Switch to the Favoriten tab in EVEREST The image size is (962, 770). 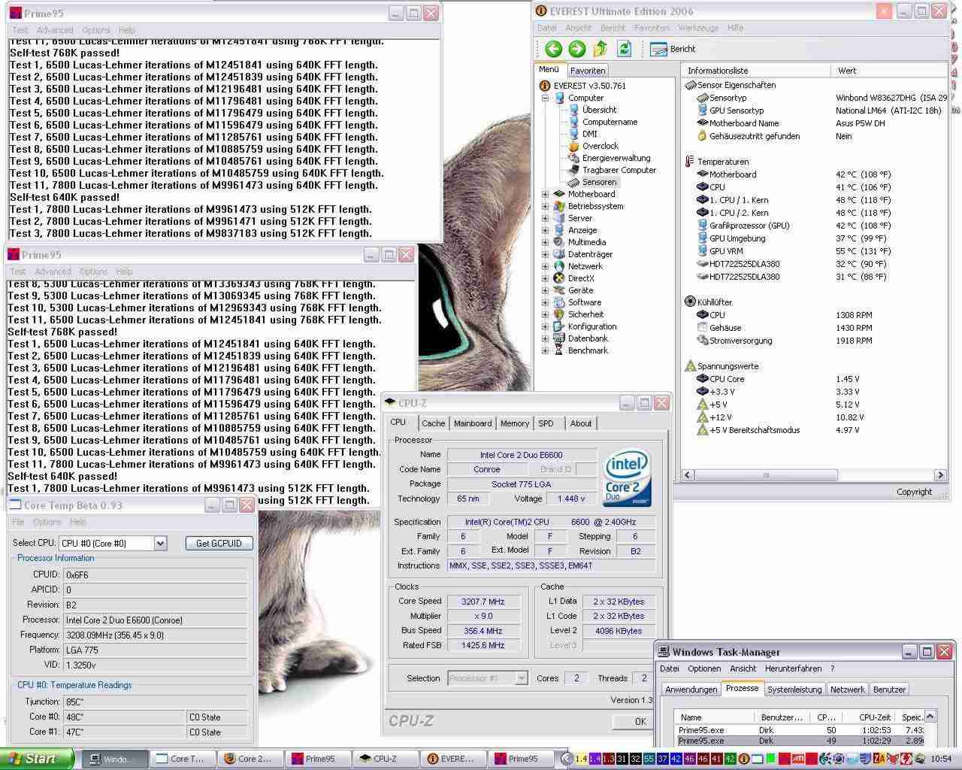tap(587, 71)
